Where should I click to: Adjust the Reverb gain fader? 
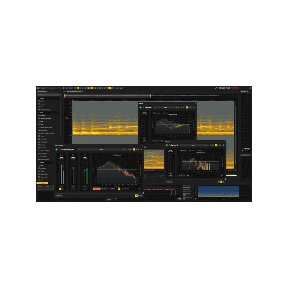[x=73, y=168]
